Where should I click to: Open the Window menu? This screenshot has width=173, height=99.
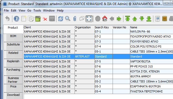coord(49,11)
